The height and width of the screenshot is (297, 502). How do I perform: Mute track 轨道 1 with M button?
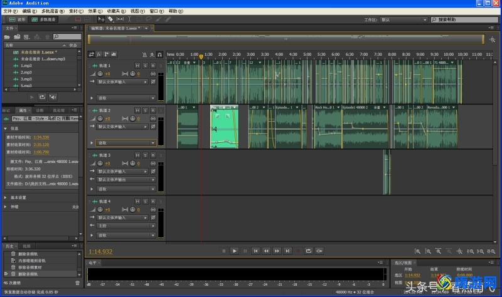tap(137, 66)
